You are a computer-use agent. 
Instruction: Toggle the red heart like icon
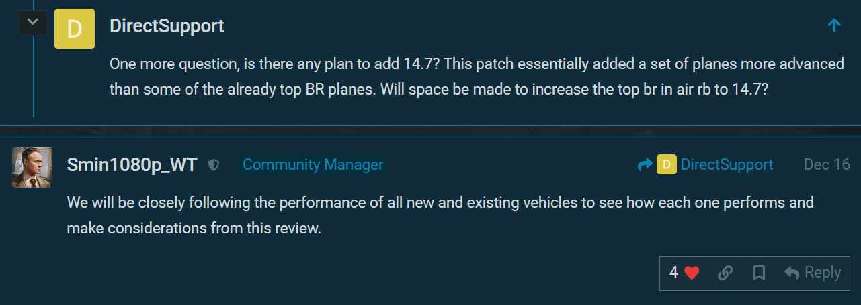click(692, 273)
